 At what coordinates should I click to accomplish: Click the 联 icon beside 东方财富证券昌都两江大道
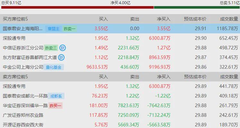coord(61,57)
